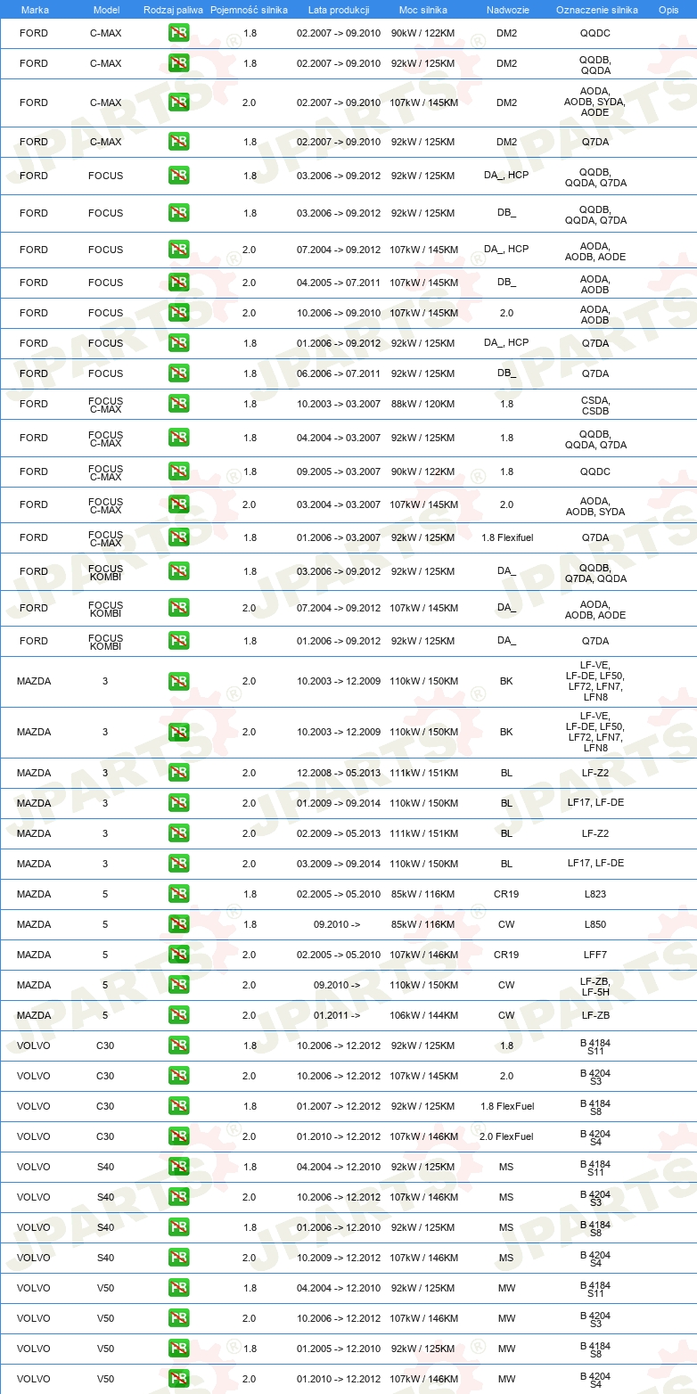Click fuel icon in FORD C-MAX QQDC row
This screenshot has width=697, height=1394.
[178, 33]
